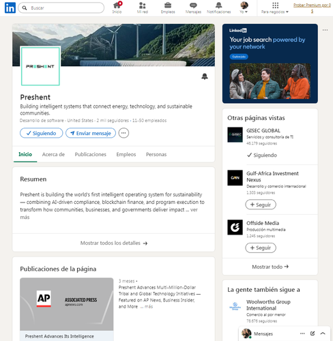Open the ad options three dots
This screenshot has width=333, height=341.
pos(325,30)
